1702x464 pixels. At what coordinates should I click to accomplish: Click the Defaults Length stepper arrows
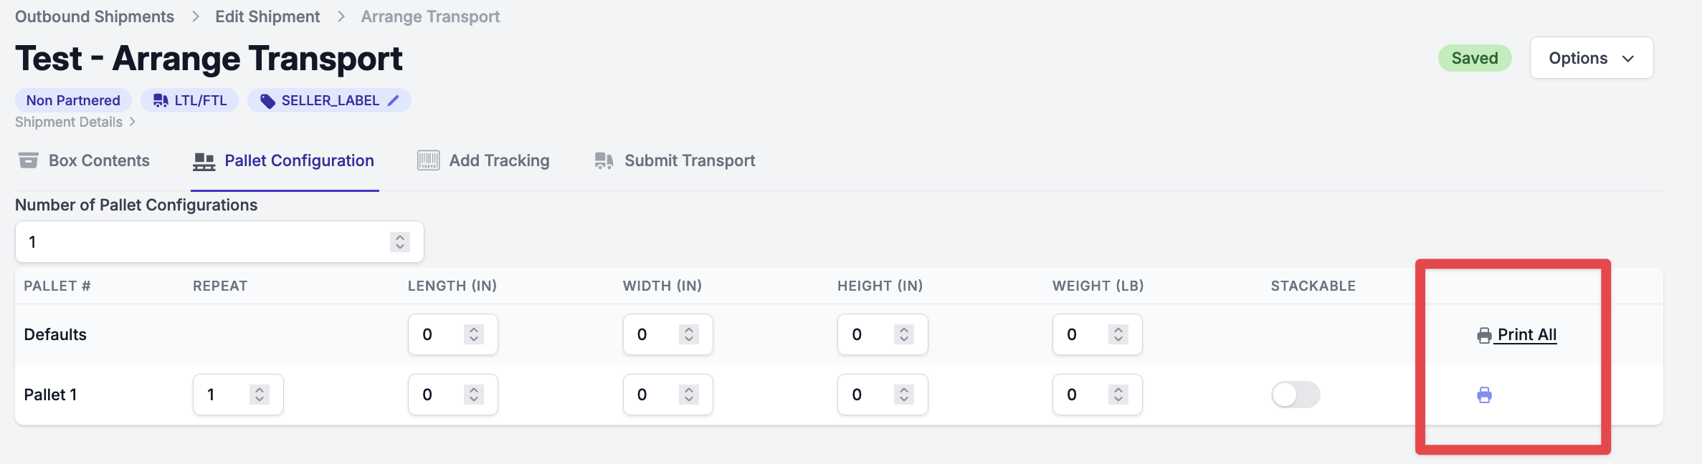pyautogui.click(x=473, y=334)
